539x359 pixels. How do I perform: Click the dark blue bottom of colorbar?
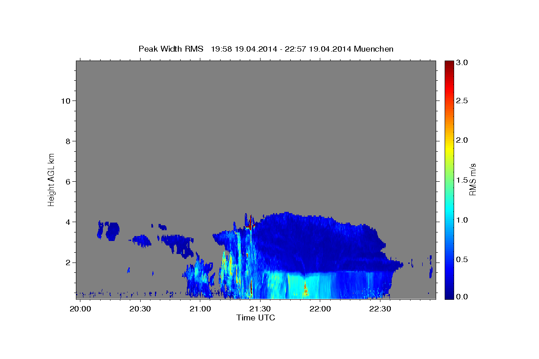449,295
